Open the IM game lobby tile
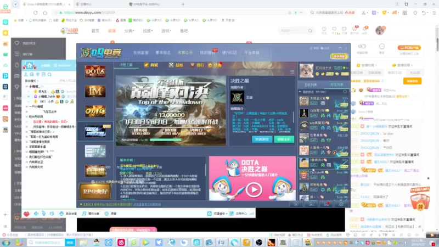The height and width of the screenshot is (247, 439). tap(95, 91)
